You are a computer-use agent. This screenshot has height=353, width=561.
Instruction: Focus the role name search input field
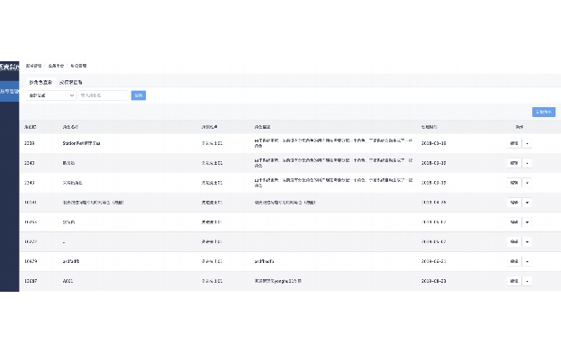tap(103, 95)
